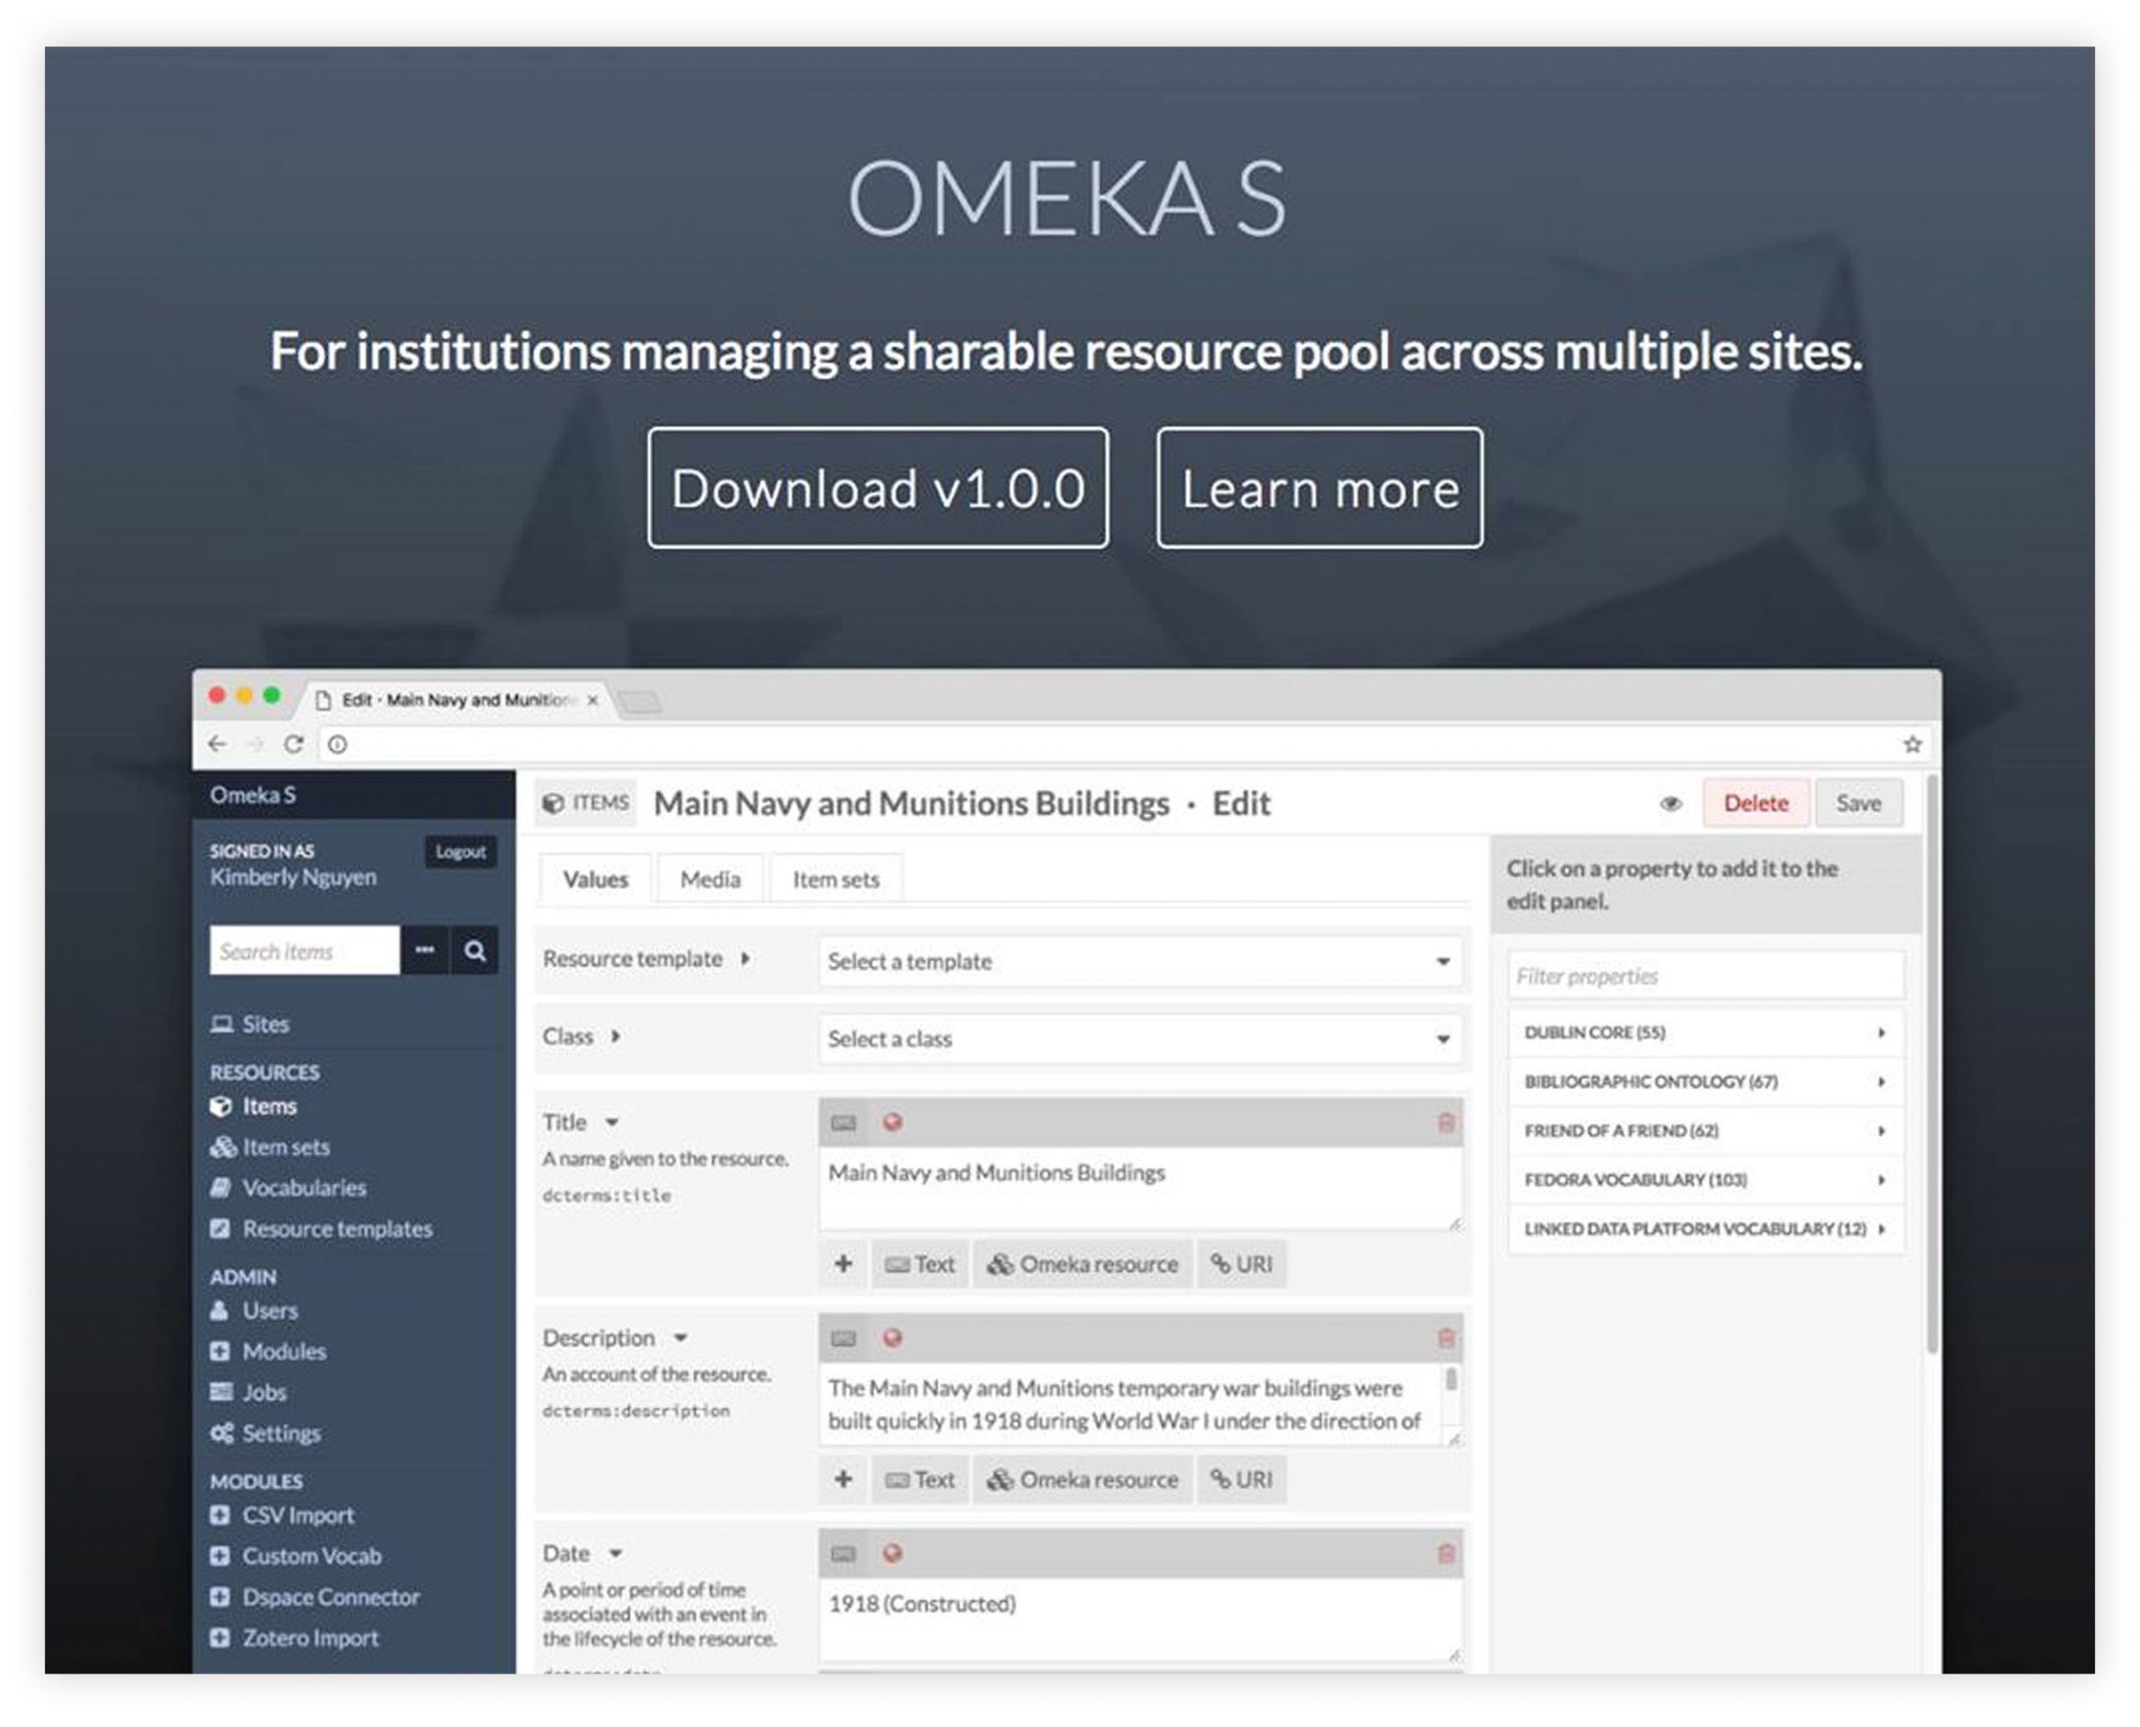
Task: Collapse the Title property description arrow
Action: pyautogui.click(x=613, y=1121)
